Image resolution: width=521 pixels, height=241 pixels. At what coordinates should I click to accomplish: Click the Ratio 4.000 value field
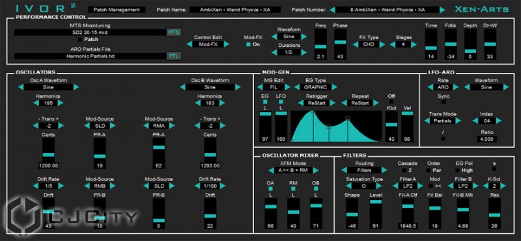(486, 139)
